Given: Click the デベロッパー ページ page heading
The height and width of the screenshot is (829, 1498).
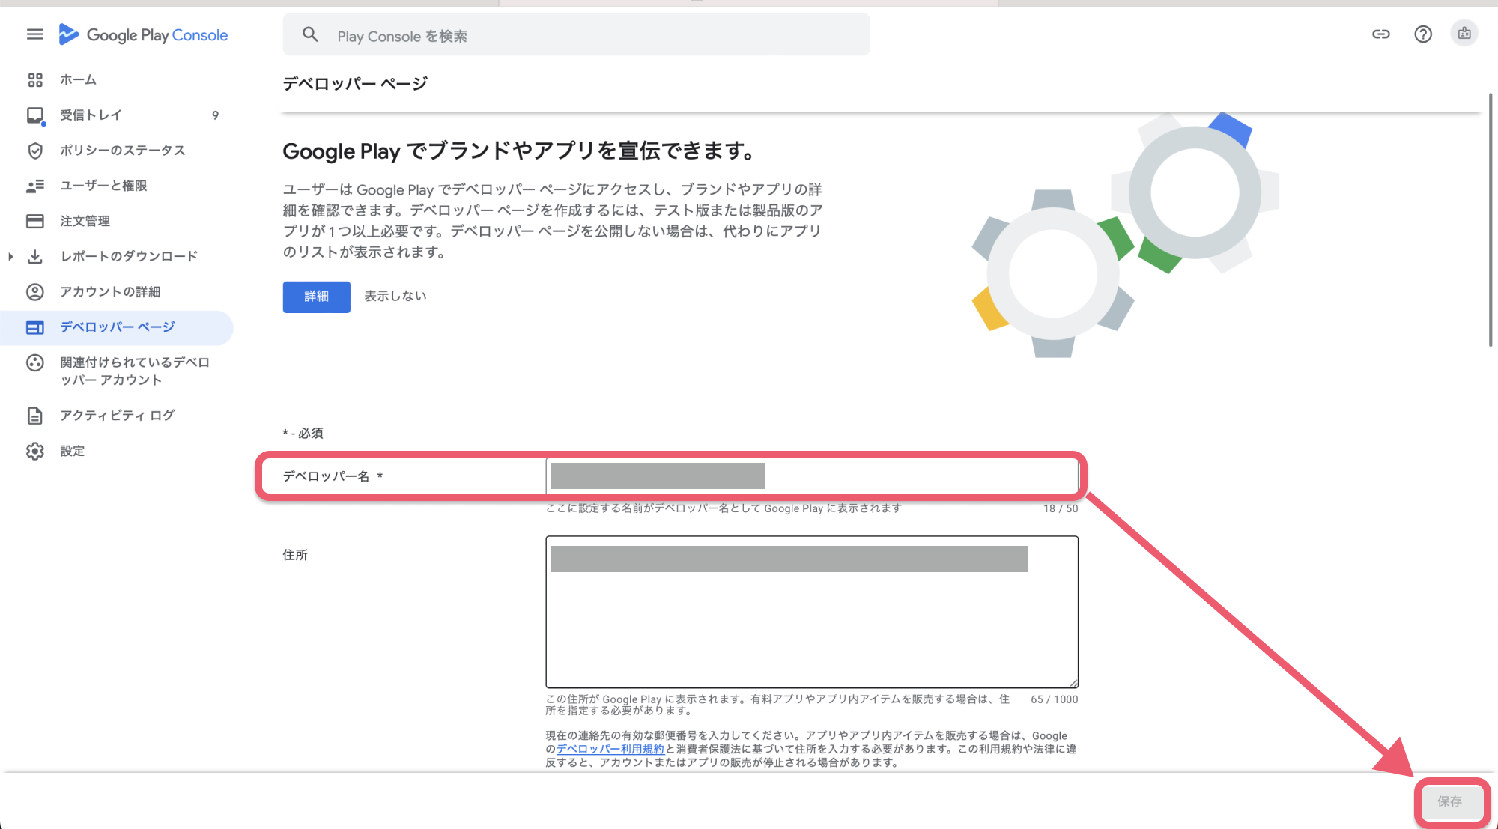Looking at the screenshot, I should [355, 84].
